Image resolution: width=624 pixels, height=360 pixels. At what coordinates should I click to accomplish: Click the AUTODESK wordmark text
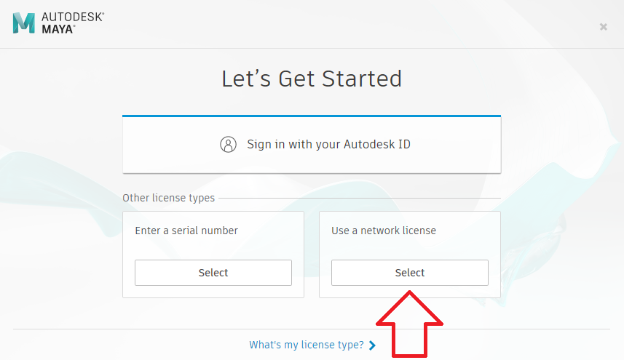click(x=73, y=17)
